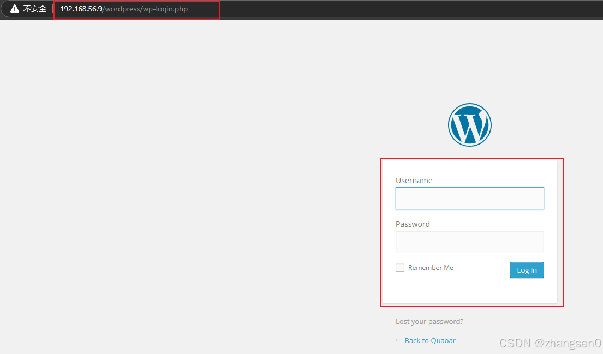603x354 pixels.
Task: Click the 不安全 security label in address bar
Action: [34, 9]
